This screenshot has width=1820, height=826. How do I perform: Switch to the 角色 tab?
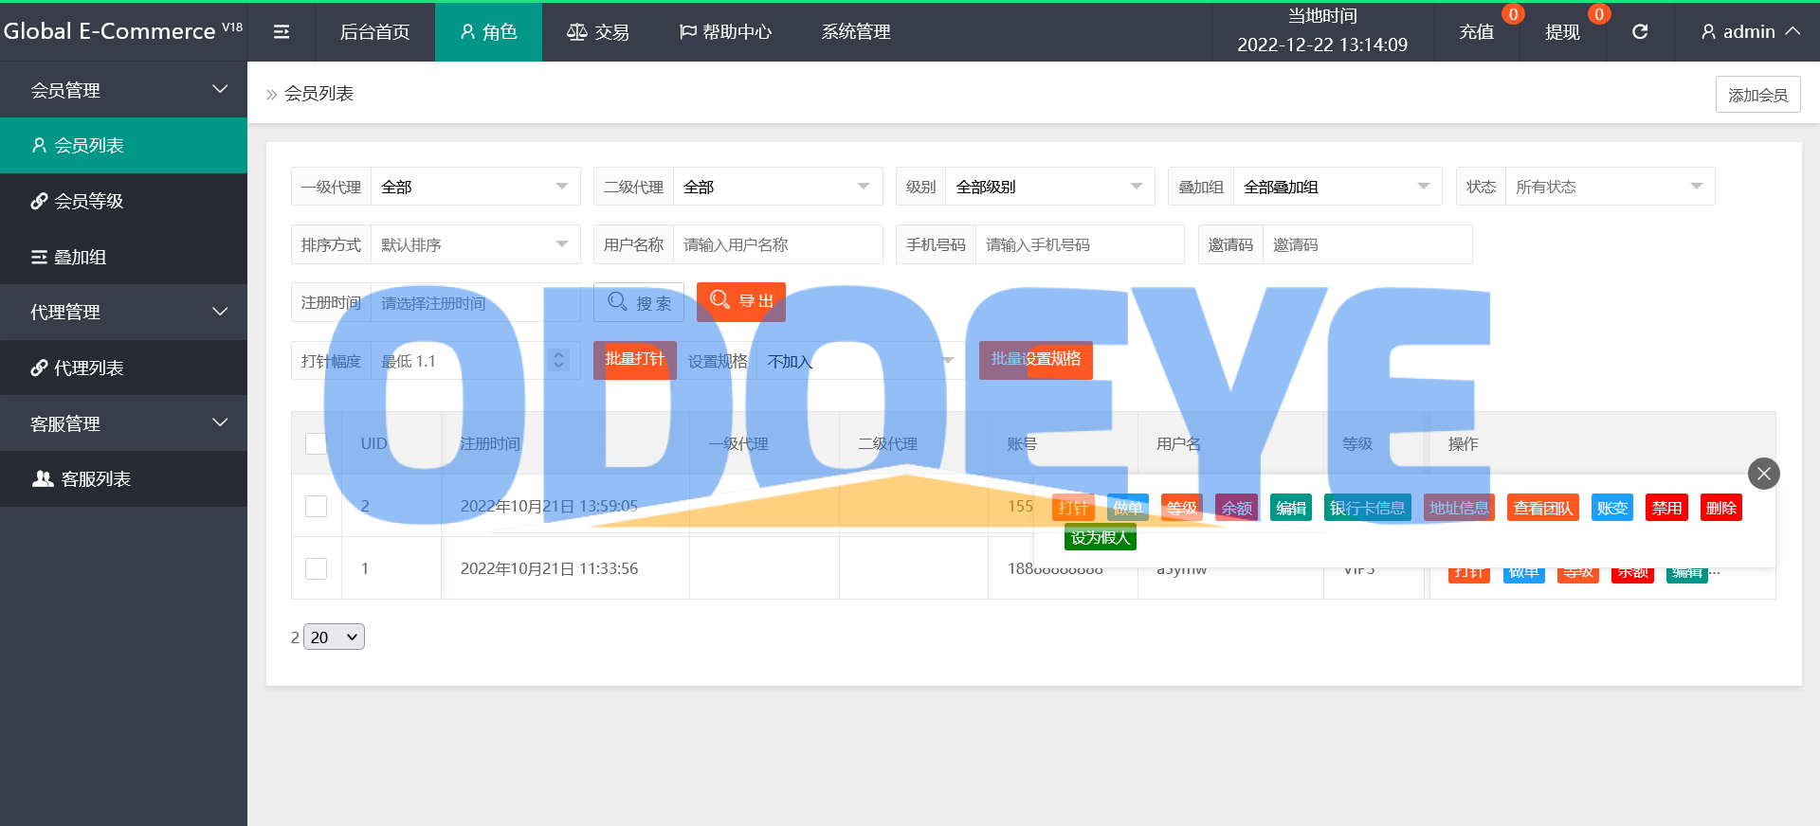point(488,32)
